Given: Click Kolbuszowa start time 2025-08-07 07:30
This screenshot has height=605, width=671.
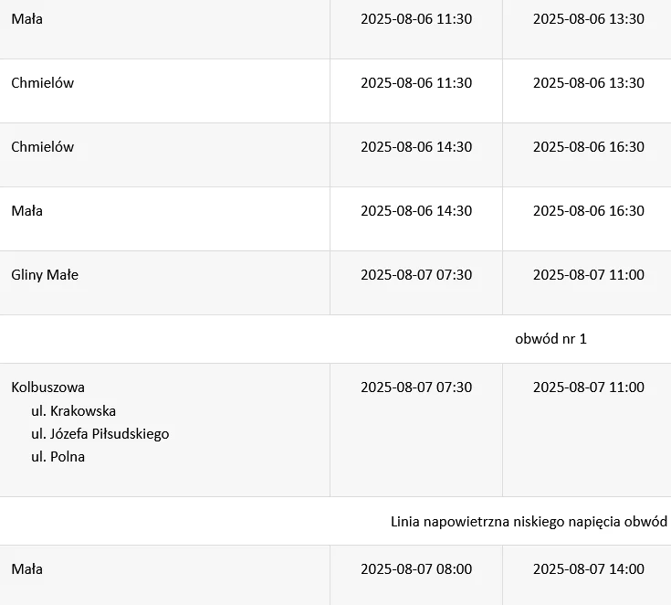Looking at the screenshot, I should [x=416, y=387].
